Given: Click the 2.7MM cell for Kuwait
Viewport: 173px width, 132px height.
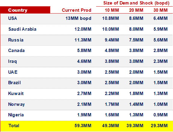Looking at the screenshot, I should point(84,94).
